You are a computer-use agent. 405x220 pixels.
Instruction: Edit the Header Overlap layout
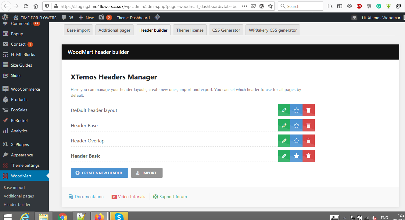pos(284,141)
